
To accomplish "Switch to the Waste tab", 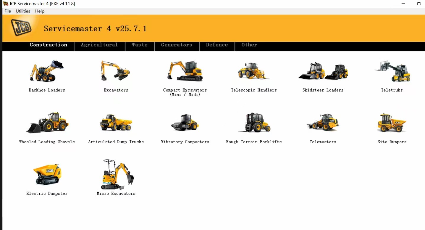I will point(140,45).
